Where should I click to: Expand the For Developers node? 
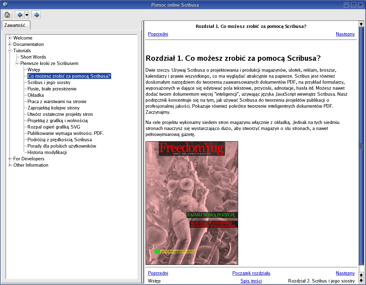pyautogui.click(x=10, y=159)
